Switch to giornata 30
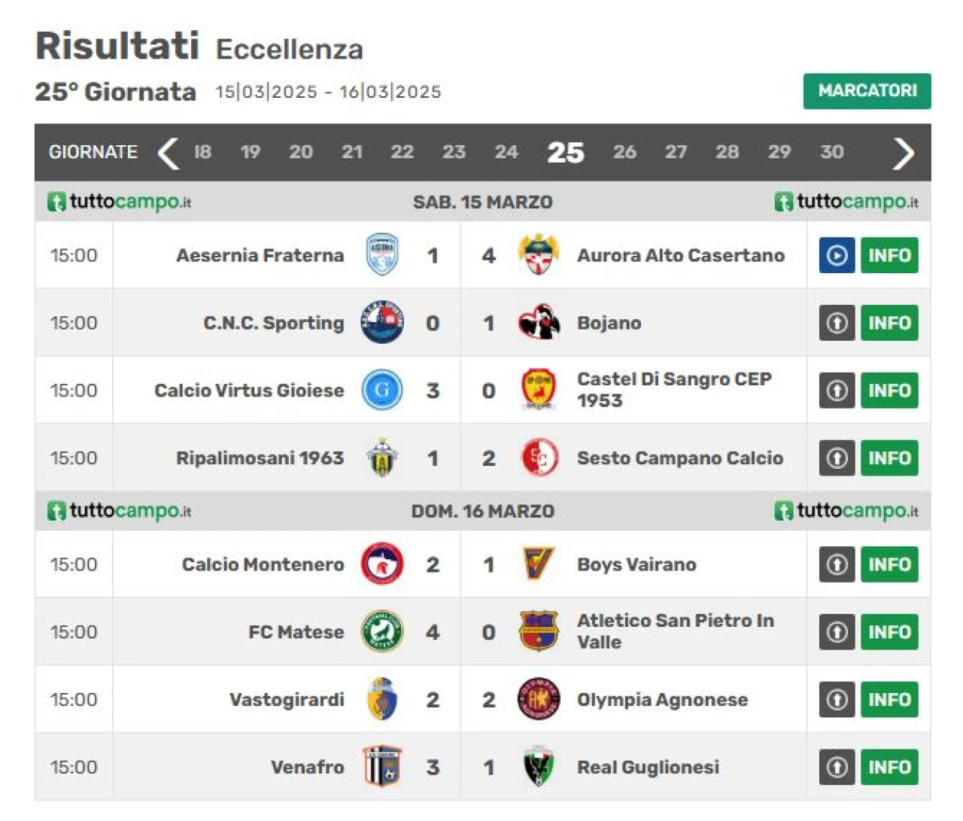Screen dimensions: 963x821 click(x=831, y=152)
